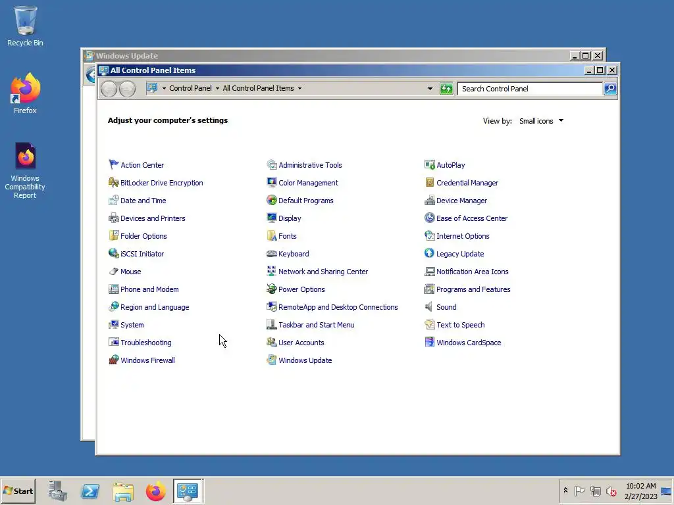This screenshot has height=505, width=674.
Task: Click the Mouse icon
Action: 113,272
